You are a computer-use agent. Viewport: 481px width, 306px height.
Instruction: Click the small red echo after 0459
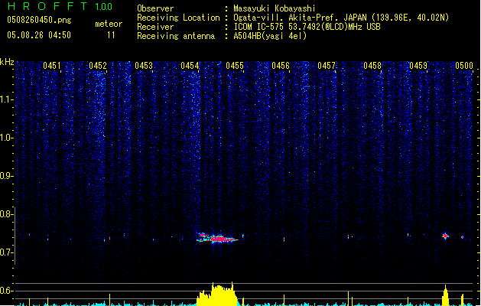click(x=445, y=236)
